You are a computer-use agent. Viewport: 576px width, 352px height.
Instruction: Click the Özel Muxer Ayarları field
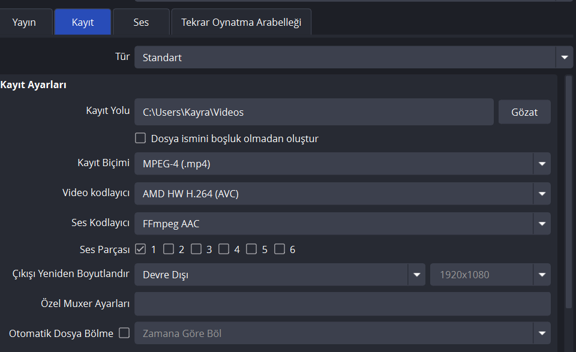342,304
